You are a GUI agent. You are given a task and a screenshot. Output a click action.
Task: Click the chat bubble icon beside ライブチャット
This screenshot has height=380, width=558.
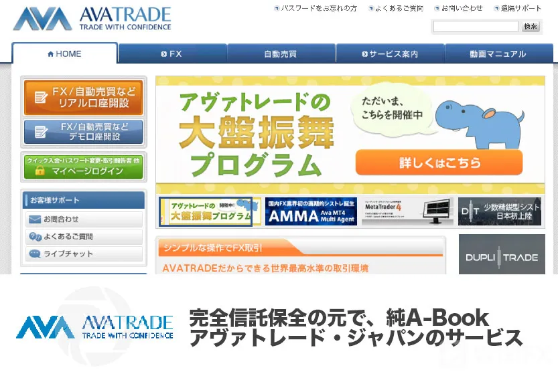(x=35, y=254)
